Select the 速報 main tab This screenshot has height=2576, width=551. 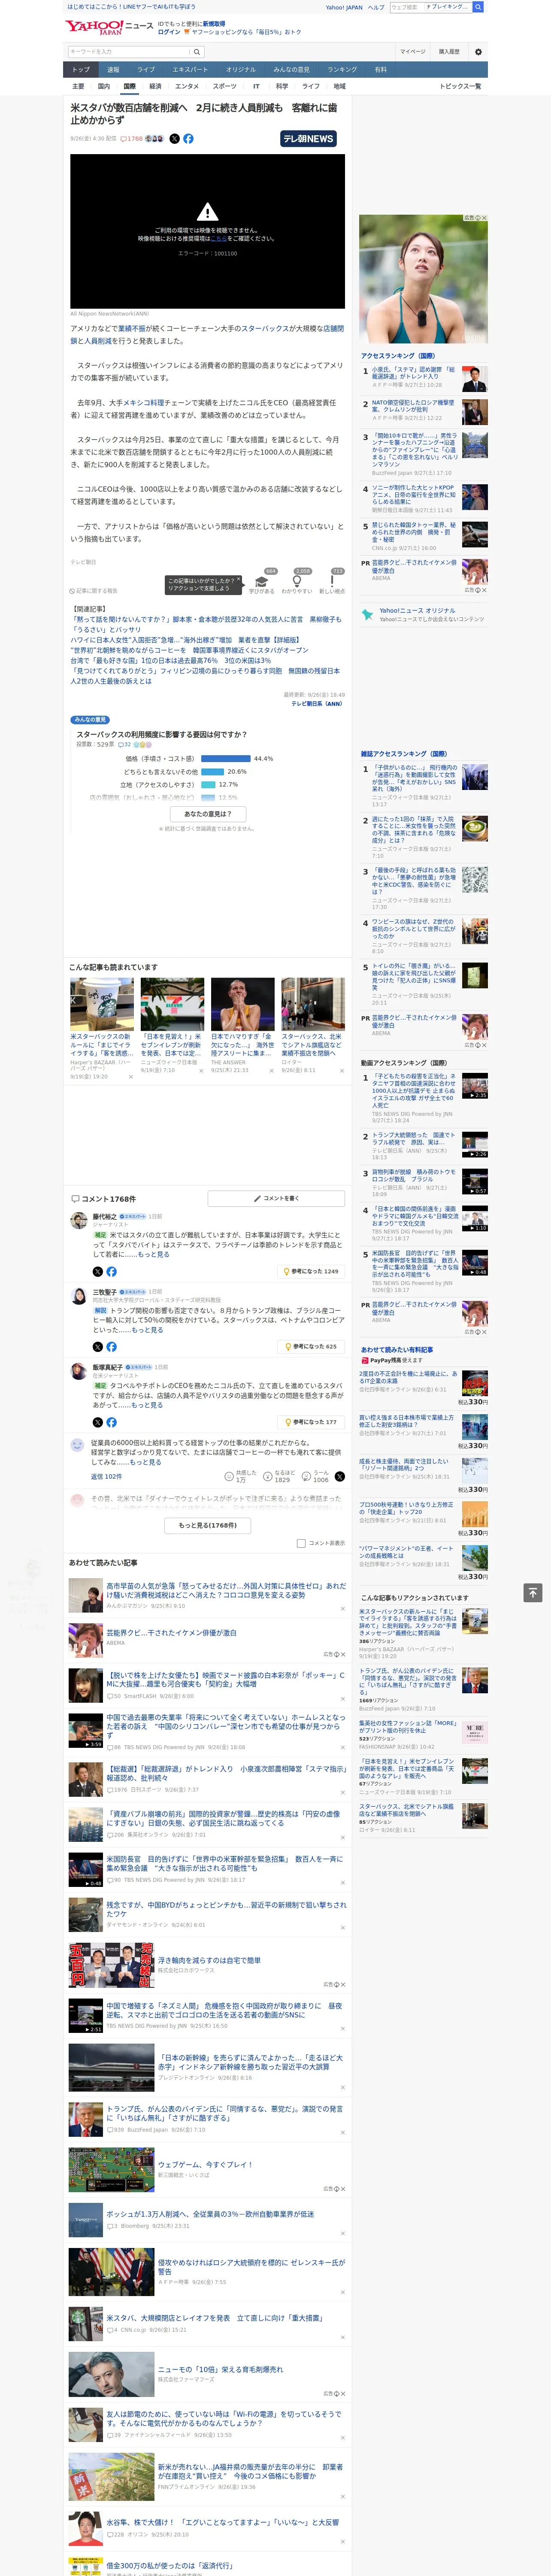coord(113,69)
